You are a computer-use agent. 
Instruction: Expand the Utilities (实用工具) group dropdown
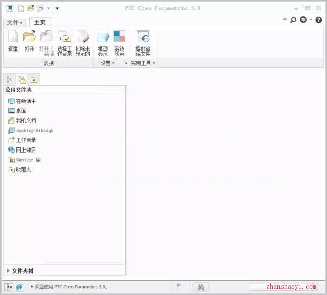click(x=143, y=63)
